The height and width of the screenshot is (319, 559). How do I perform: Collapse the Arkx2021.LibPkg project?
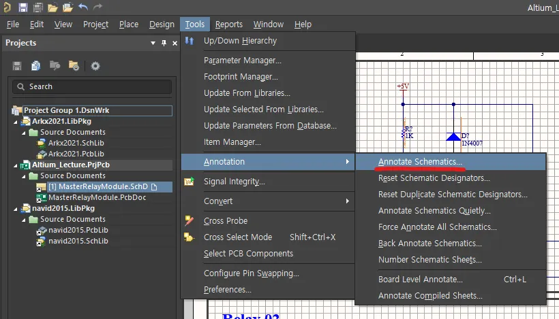click(x=15, y=122)
